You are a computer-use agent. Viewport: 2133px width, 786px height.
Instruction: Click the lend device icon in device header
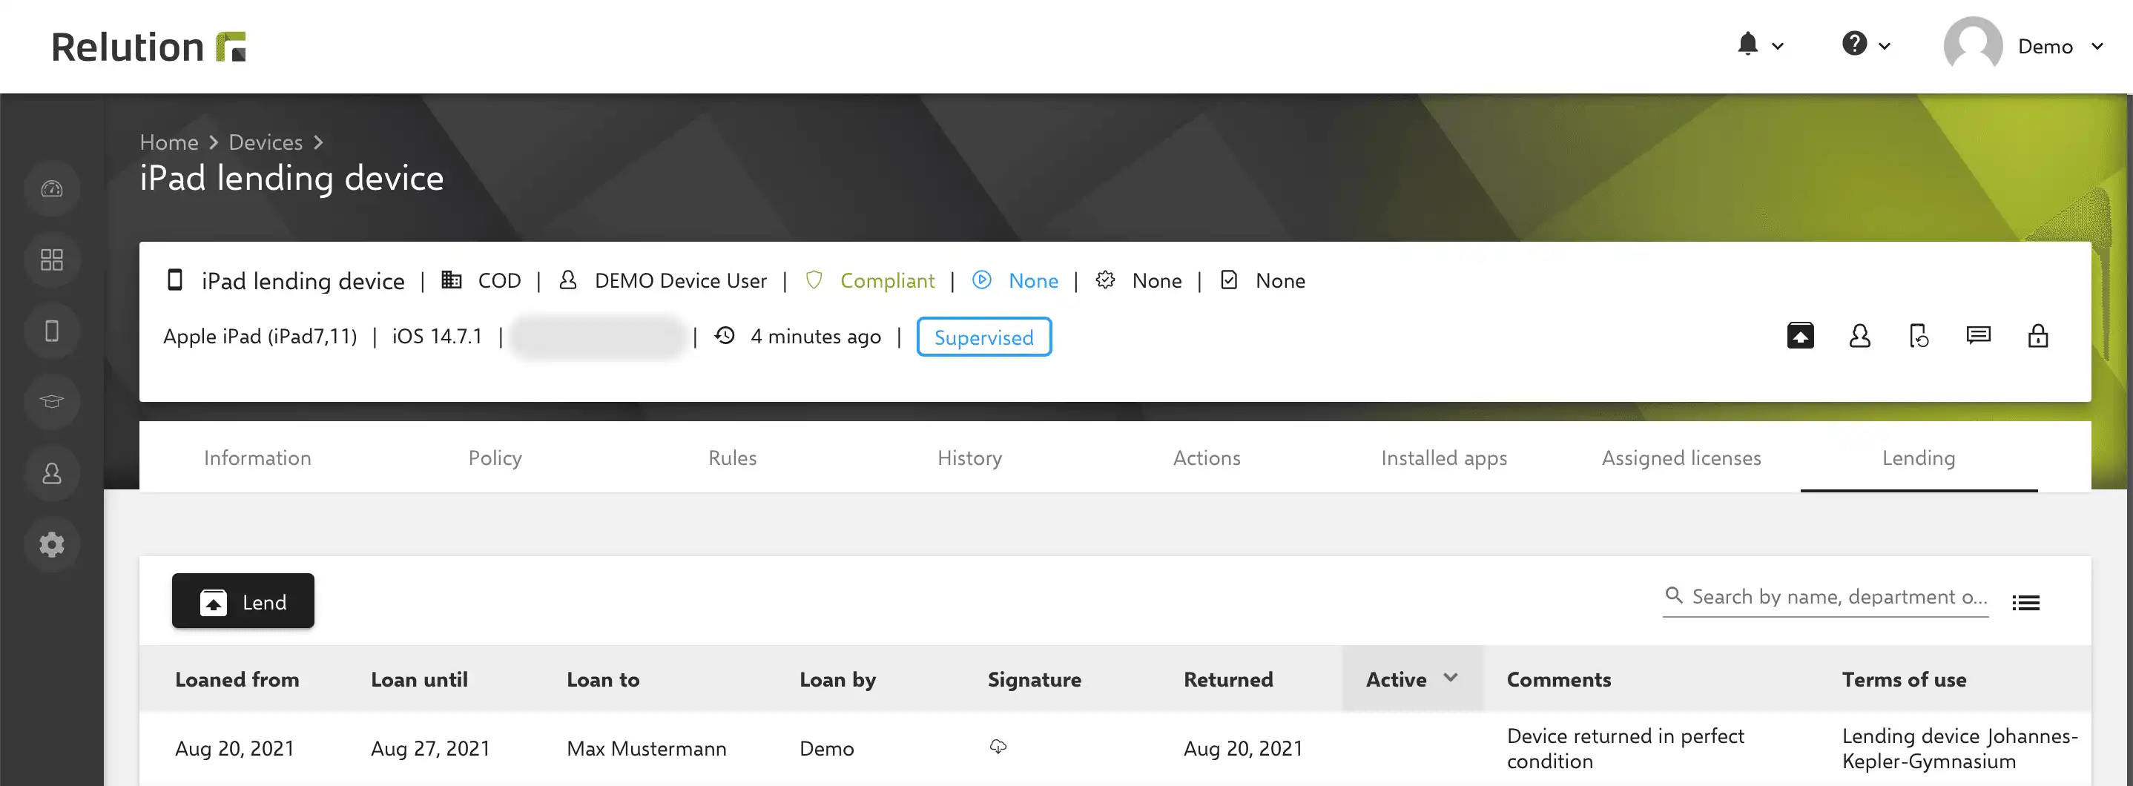tap(1800, 335)
